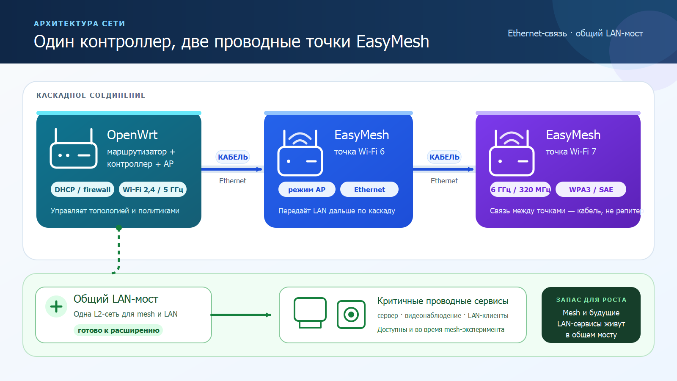Click the режим AP pill

click(307, 190)
